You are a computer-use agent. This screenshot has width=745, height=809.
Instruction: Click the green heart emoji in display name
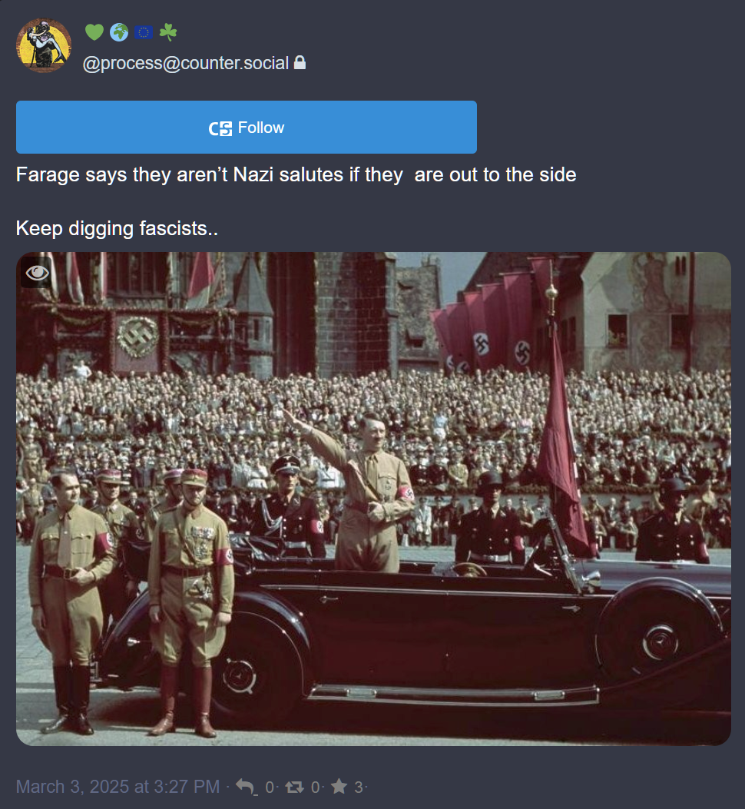pyautogui.click(x=94, y=32)
